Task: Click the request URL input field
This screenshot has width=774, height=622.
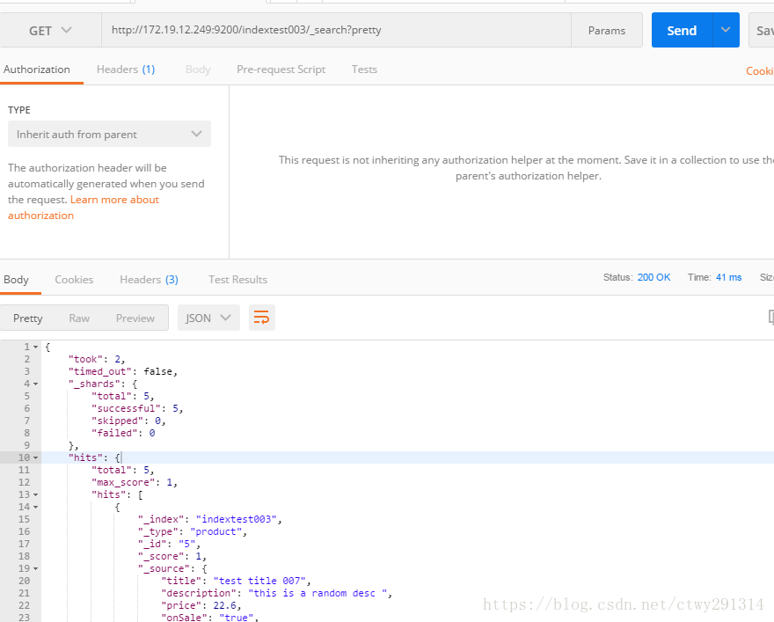Action: pos(336,30)
